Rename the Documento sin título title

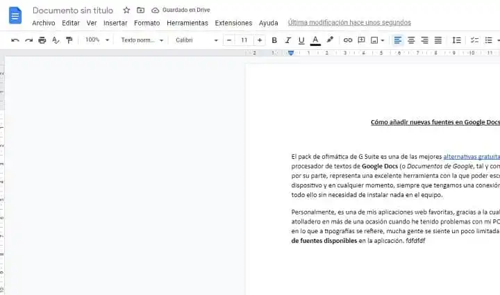tap(73, 10)
